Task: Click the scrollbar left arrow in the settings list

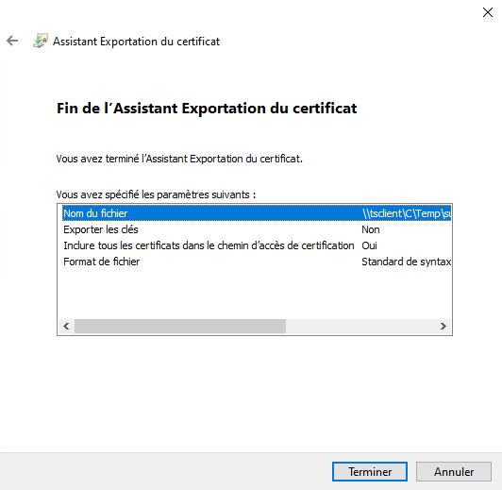Action: [x=66, y=326]
